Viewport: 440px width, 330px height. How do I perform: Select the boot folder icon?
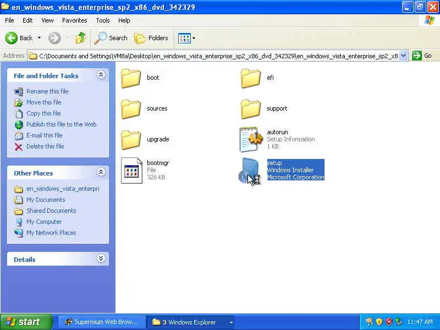tap(131, 78)
